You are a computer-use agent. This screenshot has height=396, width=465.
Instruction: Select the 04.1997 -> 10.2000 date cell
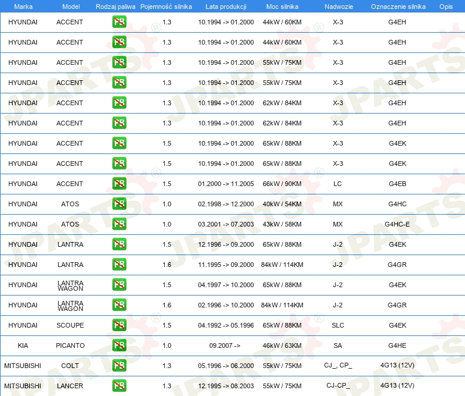point(226,285)
